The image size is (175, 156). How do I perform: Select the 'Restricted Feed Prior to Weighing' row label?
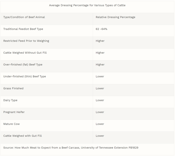coord(26,41)
